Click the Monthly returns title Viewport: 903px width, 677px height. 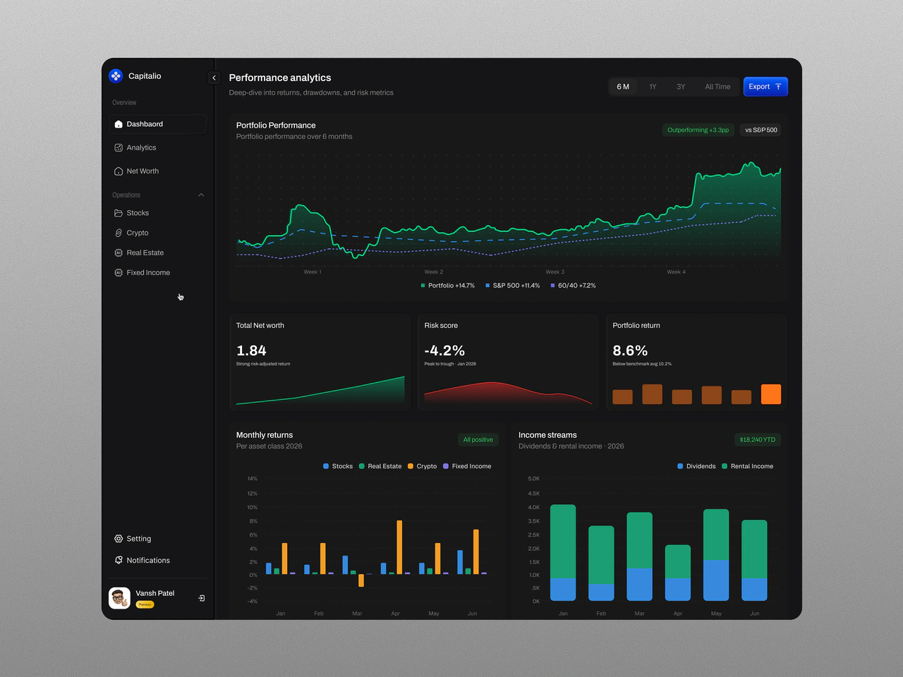point(265,435)
